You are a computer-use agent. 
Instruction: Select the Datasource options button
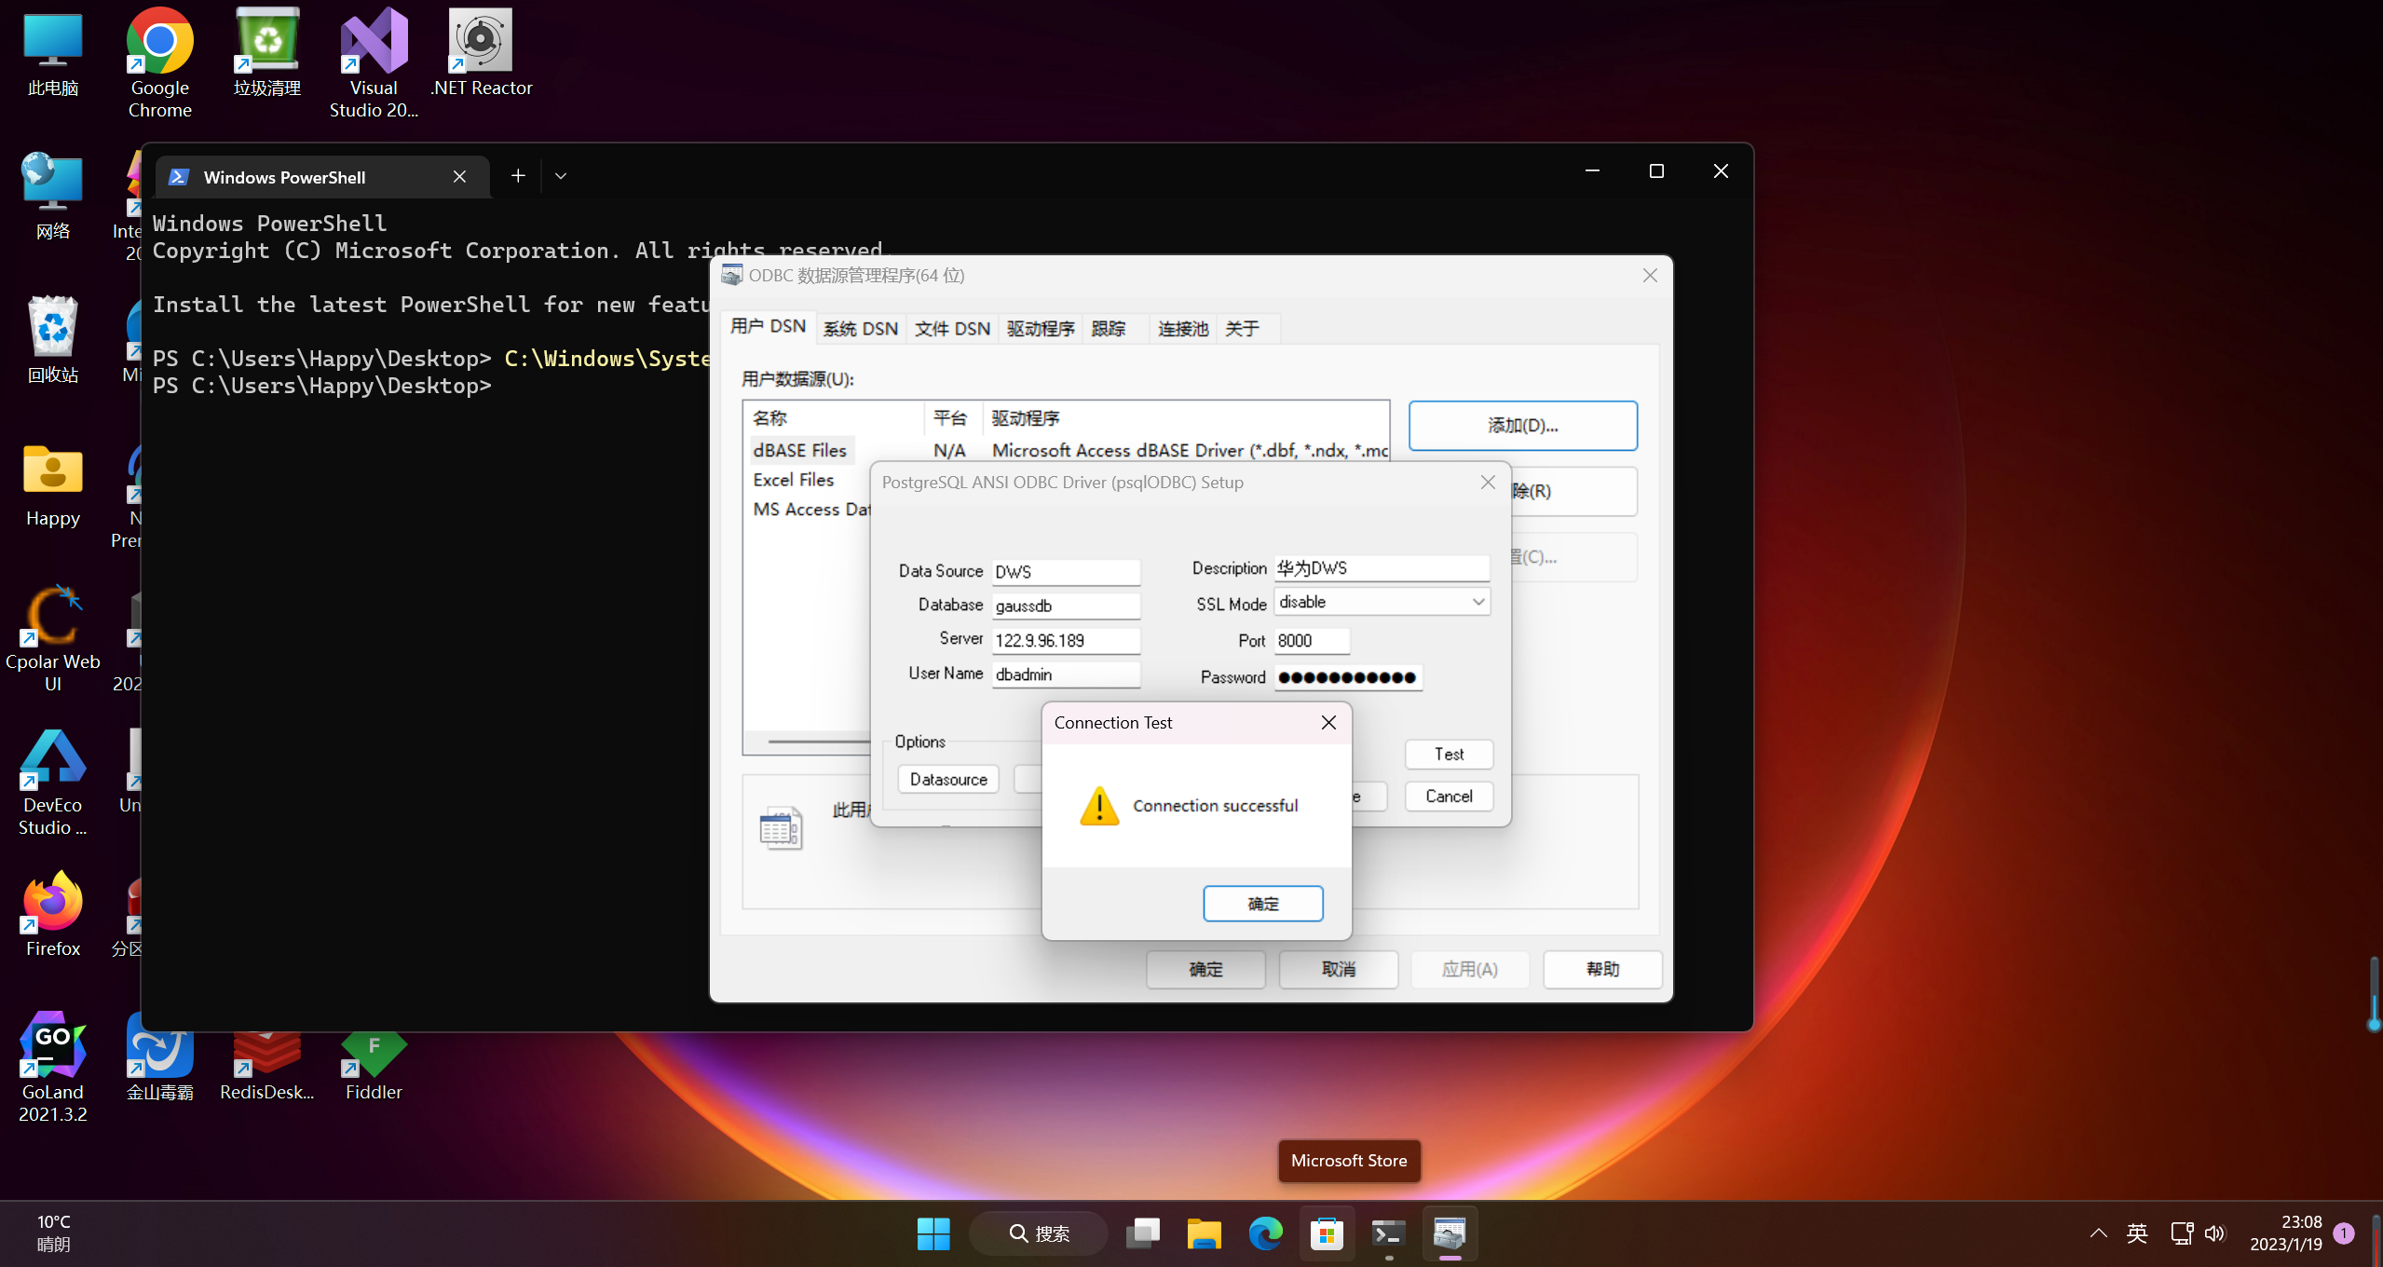pos(947,779)
